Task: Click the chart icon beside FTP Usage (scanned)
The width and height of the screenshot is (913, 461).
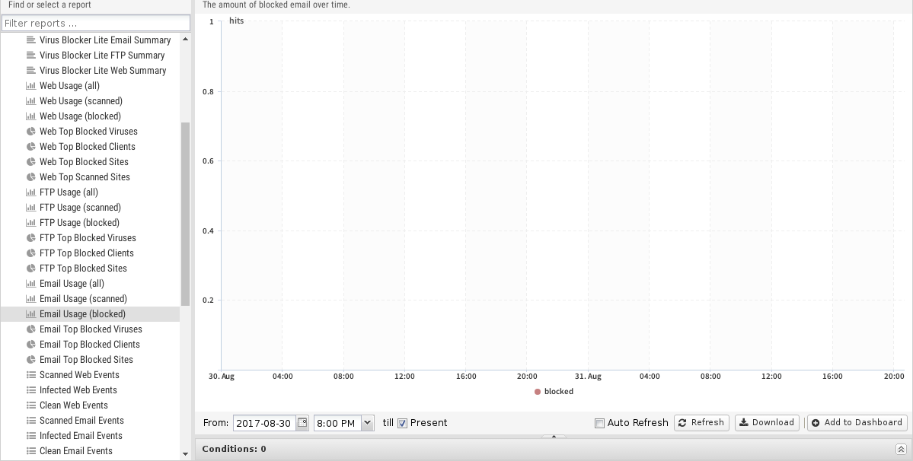Action: [x=31, y=207]
